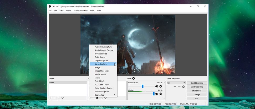Screen dimensions: 255x109
Task: Mute Mic/Aux speaker icon
Action: pos(157,94)
